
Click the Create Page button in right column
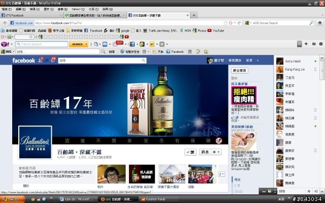click(239, 71)
